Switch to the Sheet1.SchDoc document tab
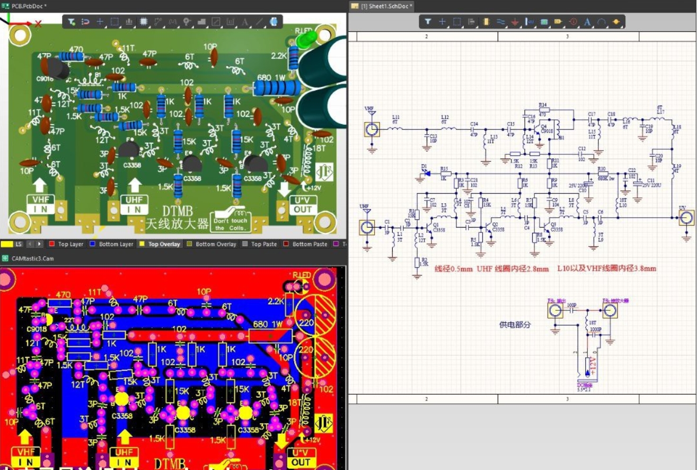This screenshot has width=697, height=470. pyautogui.click(x=382, y=6)
